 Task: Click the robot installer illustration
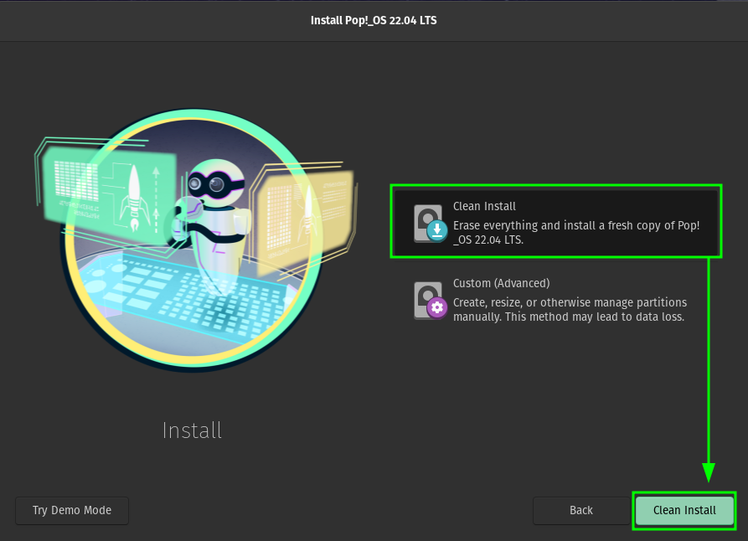click(196, 240)
